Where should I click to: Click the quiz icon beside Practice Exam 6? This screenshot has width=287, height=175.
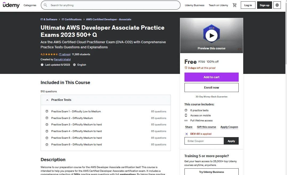click(x=47, y=145)
